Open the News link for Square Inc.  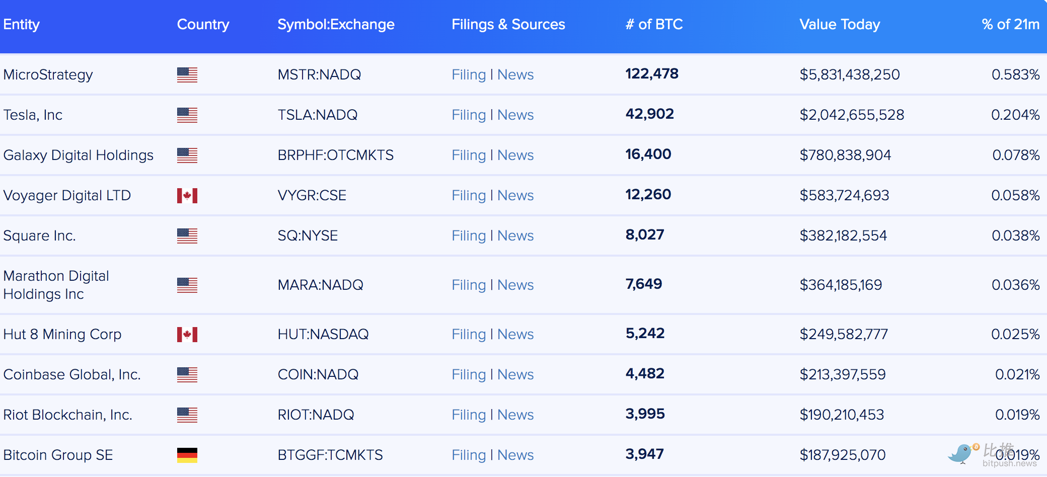coord(515,235)
